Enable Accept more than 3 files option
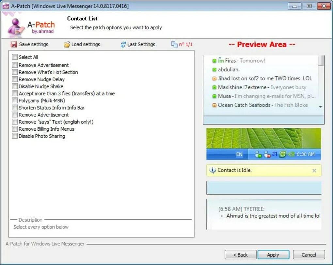333x265 pixels. (x=15, y=94)
